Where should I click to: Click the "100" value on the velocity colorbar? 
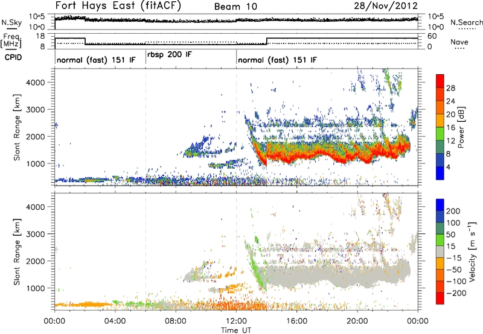pyautogui.click(x=453, y=222)
